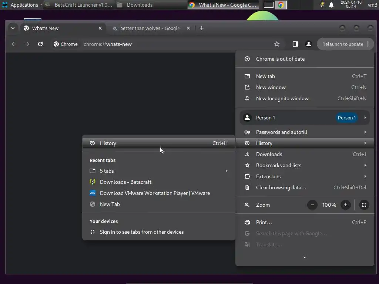Decrease zoom with minus button

pyautogui.click(x=312, y=205)
